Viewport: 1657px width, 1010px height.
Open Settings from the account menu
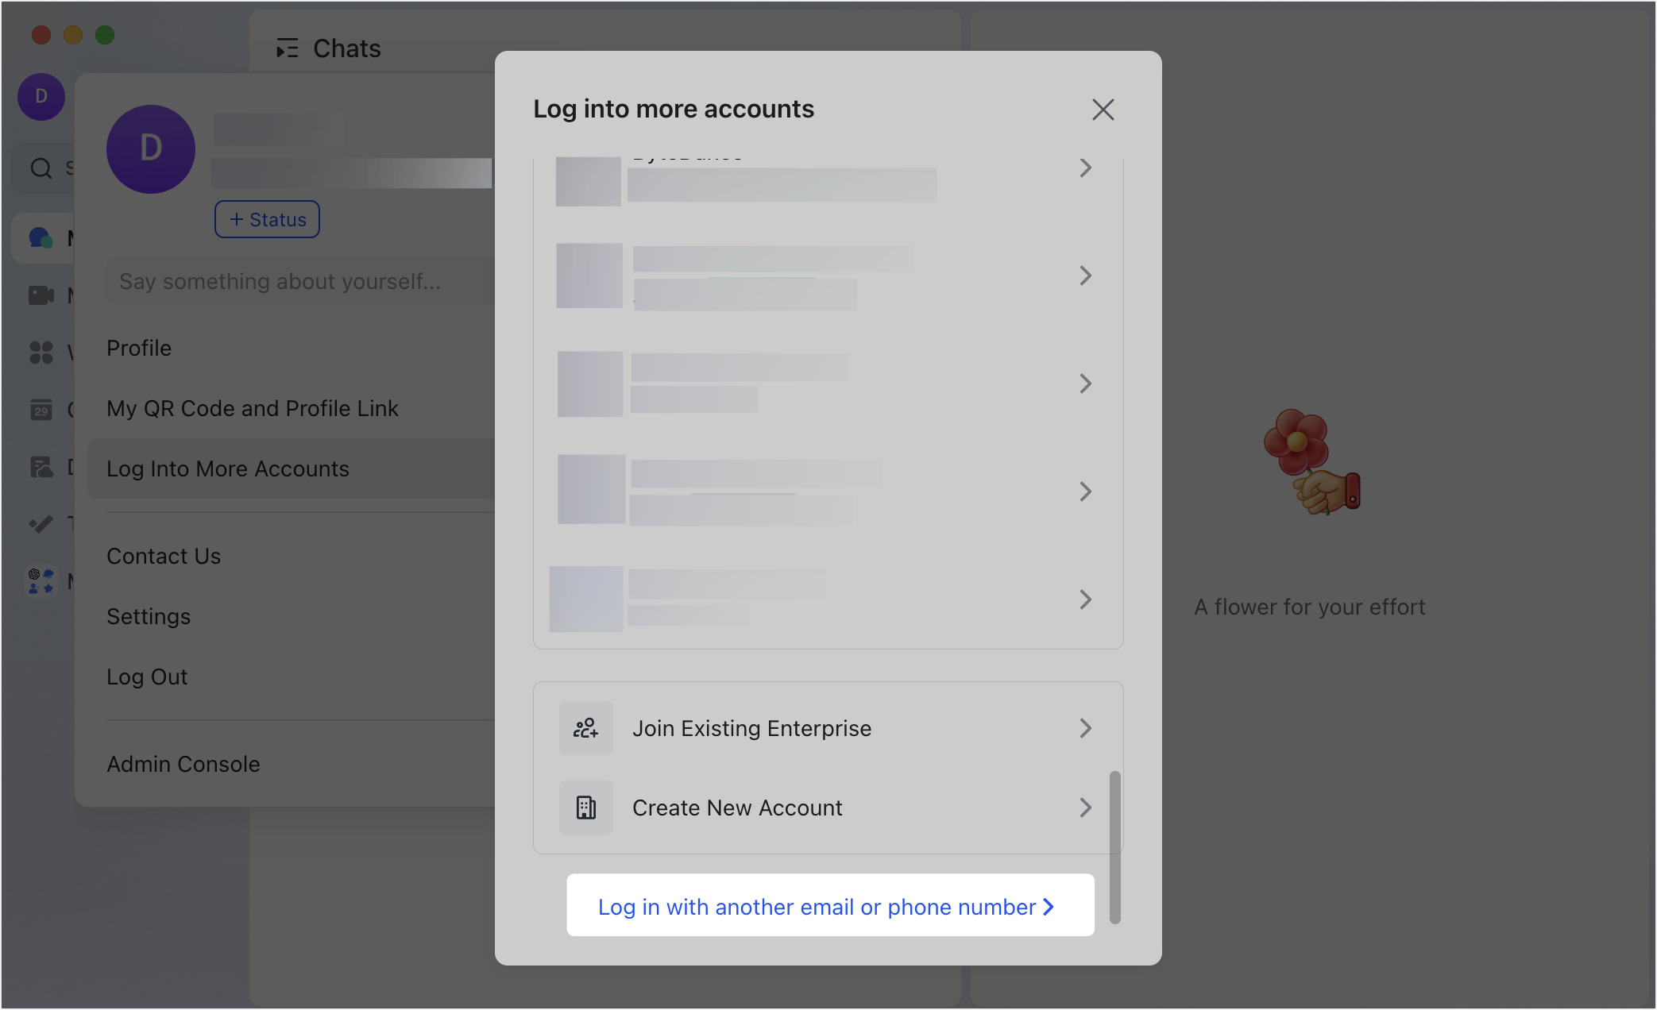149,616
